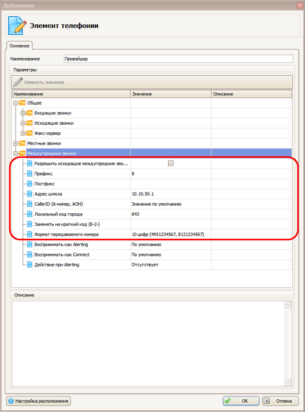Collapse the Междугородние звонки node
This screenshot has width=305, height=412.
tap(16, 154)
